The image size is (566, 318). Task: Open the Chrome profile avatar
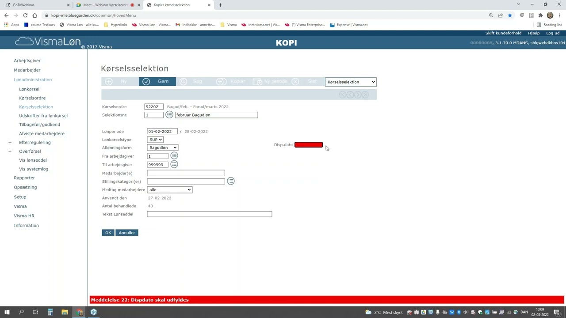(x=550, y=15)
